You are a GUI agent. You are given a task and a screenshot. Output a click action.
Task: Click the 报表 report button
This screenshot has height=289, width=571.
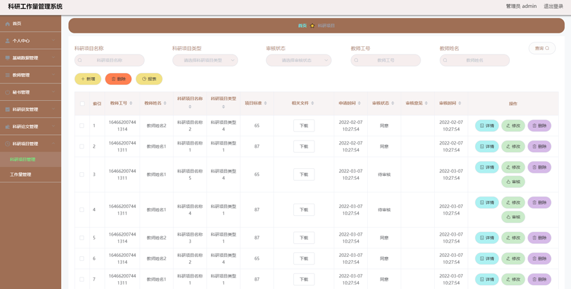click(149, 79)
